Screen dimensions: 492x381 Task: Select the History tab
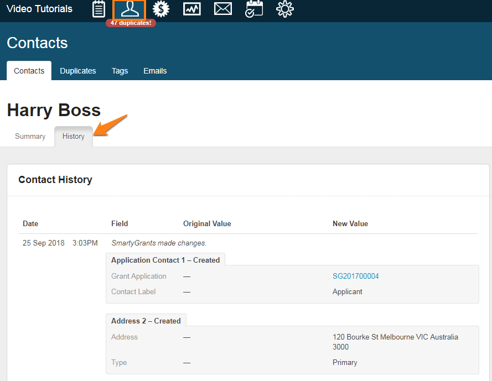pos(74,137)
